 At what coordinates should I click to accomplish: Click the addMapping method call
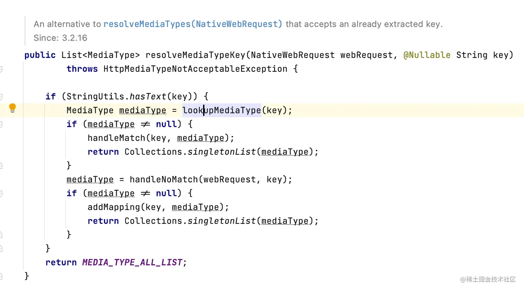point(114,207)
